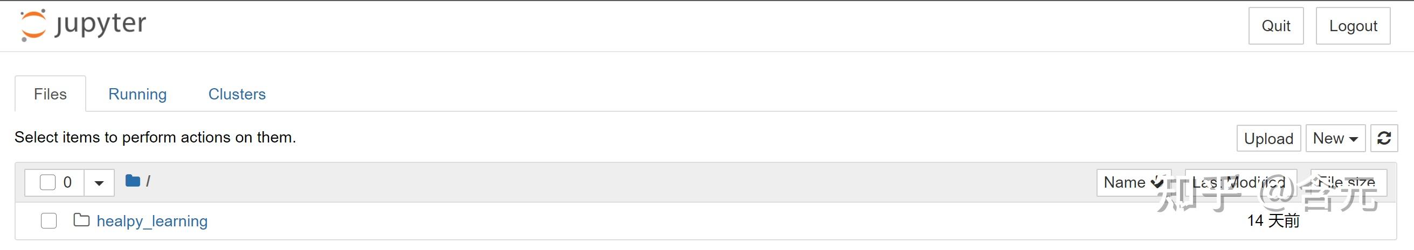The height and width of the screenshot is (250, 1414).
Task: Switch to the Running tab
Action: [137, 94]
